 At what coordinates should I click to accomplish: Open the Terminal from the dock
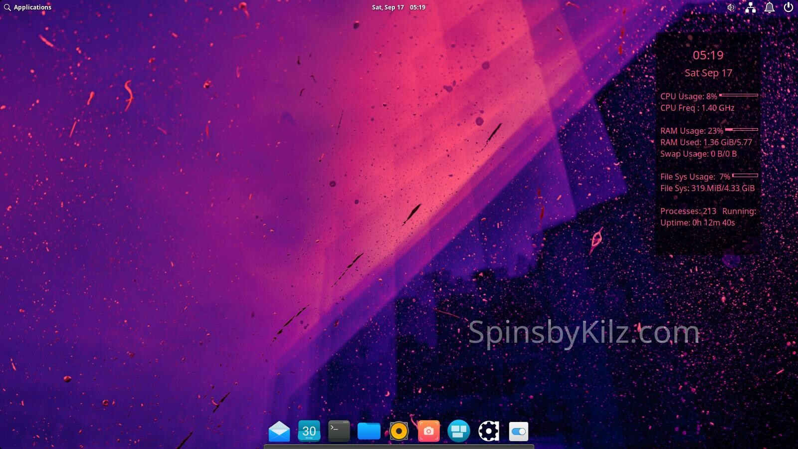pyautogui.click(x=339, y=431)
